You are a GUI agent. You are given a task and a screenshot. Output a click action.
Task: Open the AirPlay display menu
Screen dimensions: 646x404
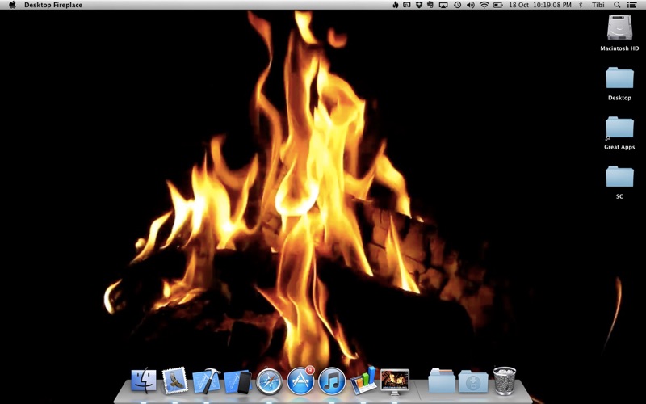[x=443, y=5]
